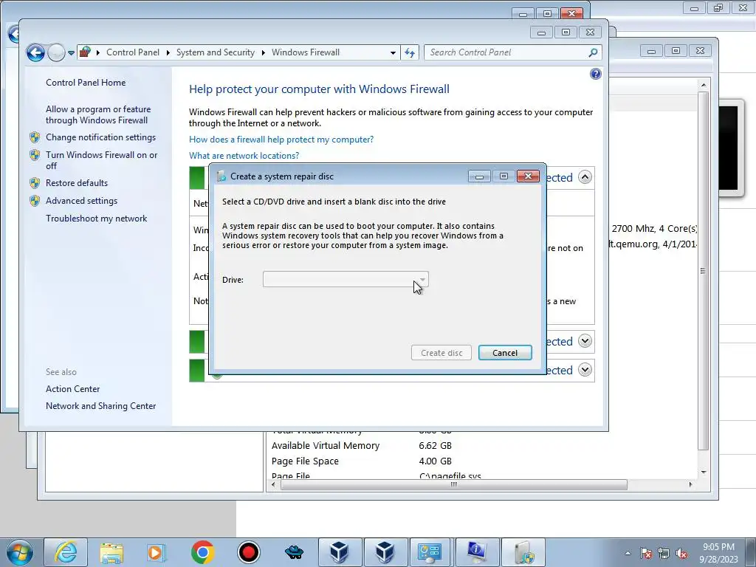
Task: Open the Drive dropdown in repair disc dialog
Action: (346, 279)
